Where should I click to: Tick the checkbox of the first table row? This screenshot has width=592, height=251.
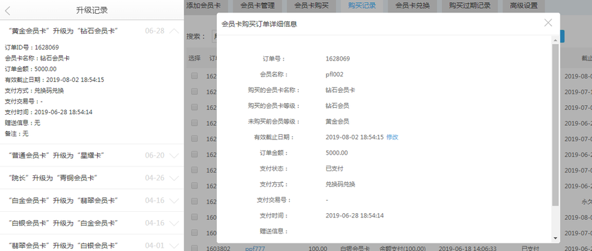click(x=194, y=76)
